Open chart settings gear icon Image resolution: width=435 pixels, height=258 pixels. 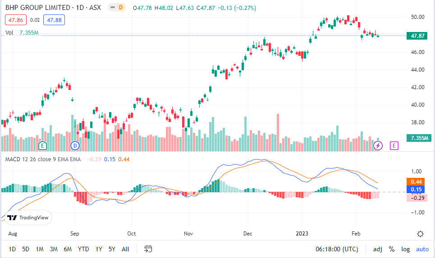[x=420, y=233]
